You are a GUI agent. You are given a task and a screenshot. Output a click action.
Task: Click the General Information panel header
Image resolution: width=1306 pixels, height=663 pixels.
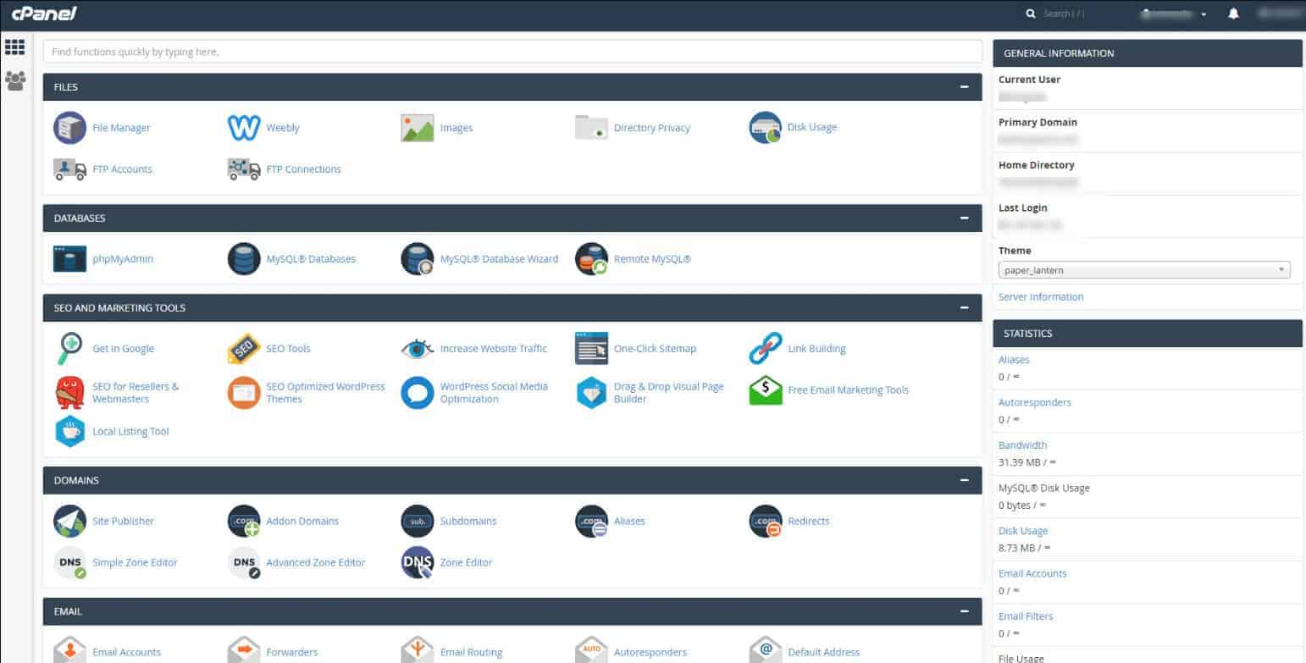(x=1148, y=53)
